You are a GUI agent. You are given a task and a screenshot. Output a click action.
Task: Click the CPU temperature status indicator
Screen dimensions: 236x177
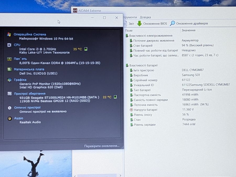pos(86,49)
